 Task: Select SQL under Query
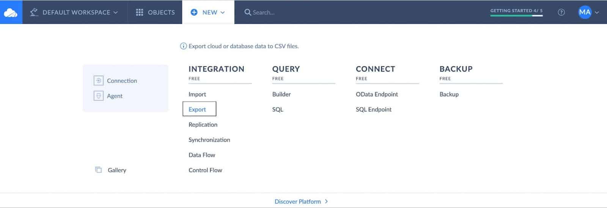pyautogui.click(x=278, y=109)
